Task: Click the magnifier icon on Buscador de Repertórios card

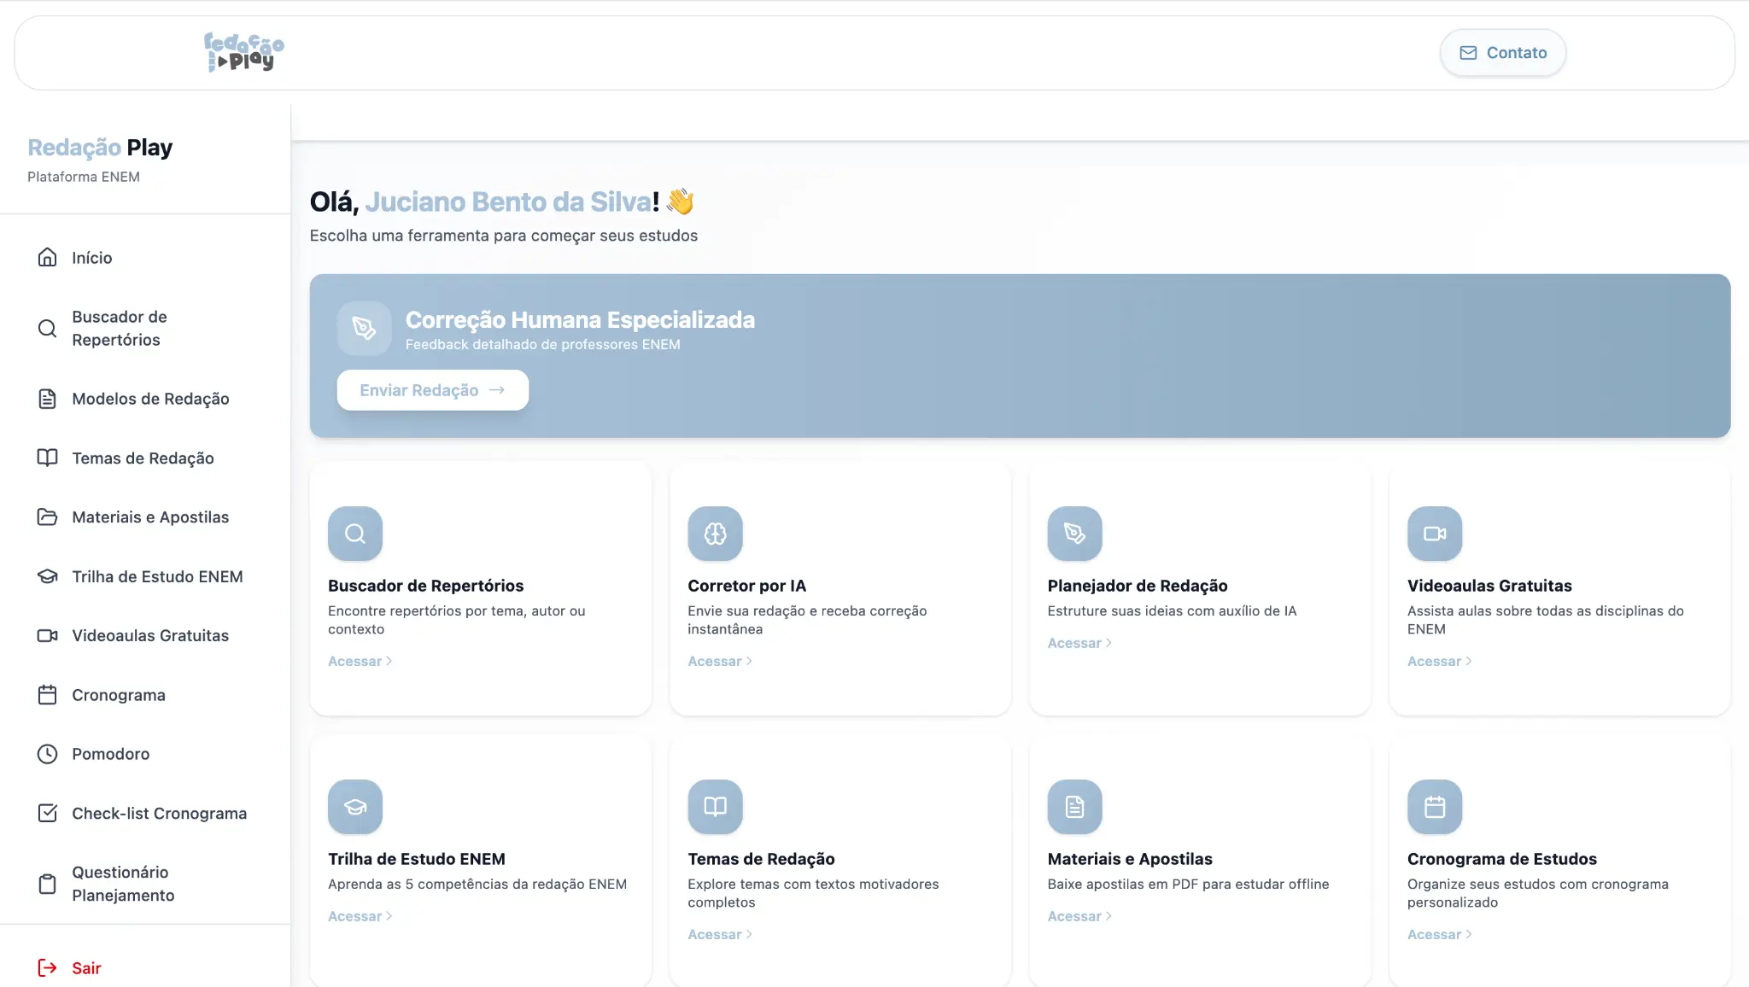Action: pyautogui.click(x=355, y=534)
